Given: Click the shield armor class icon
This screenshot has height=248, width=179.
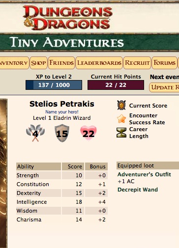Looking at the screenshot, I should coord(62,133).
